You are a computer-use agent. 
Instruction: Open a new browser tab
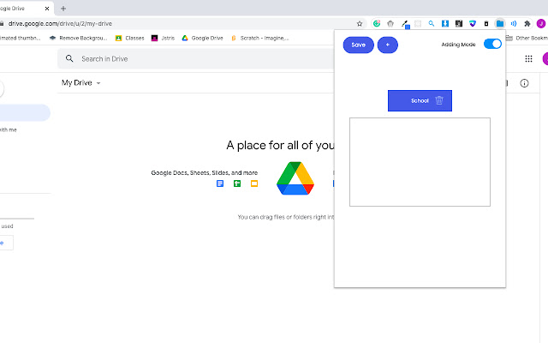pos(63,9)
